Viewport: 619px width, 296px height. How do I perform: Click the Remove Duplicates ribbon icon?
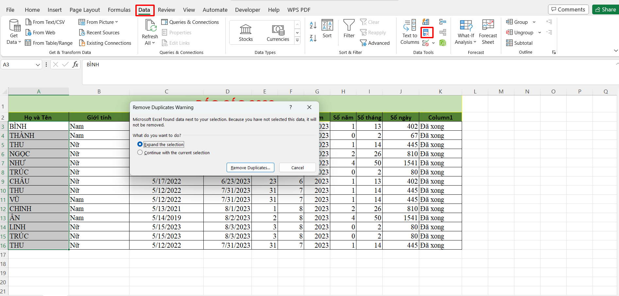pos(426,32)
